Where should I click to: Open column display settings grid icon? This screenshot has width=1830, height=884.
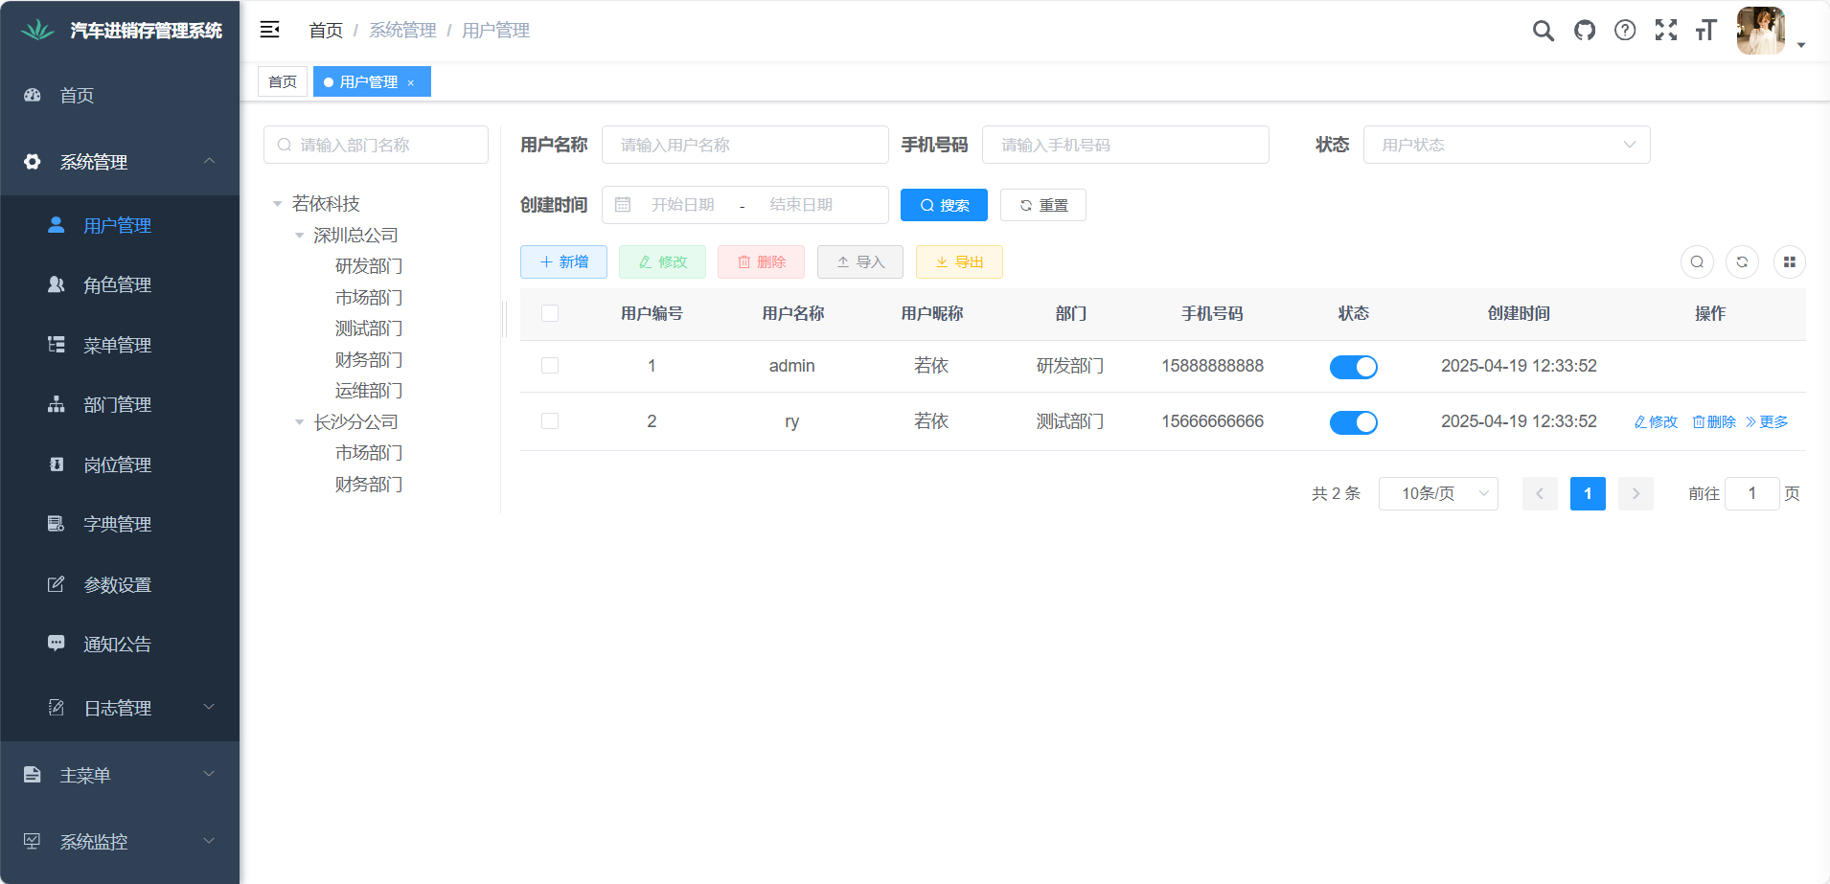pos(1789,262)
